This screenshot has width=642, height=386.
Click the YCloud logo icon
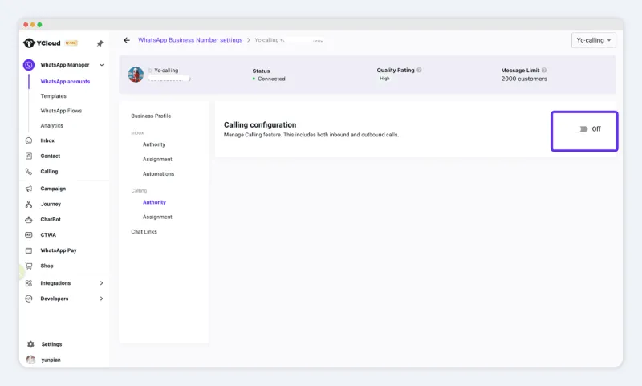[x=29, y=43]
